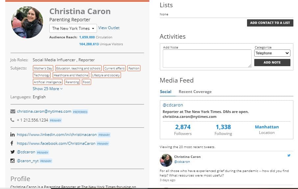Click the LinkedIn icon
The image size is (298, 189).
point(12,135)
